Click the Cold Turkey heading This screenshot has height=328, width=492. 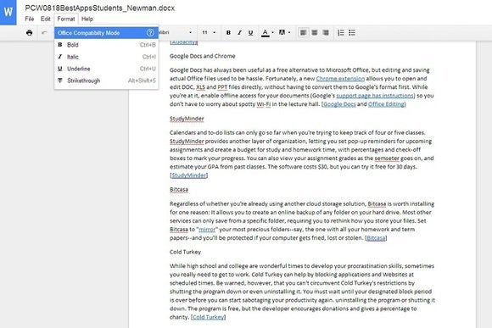click(x=185, y=252)
